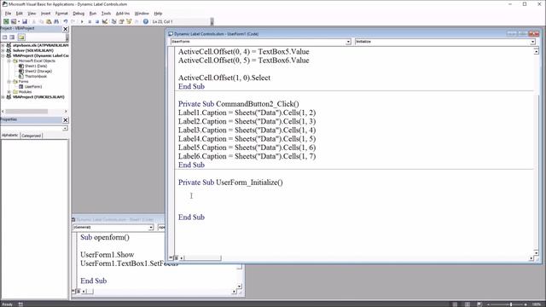Open the Tools menu

106,14
